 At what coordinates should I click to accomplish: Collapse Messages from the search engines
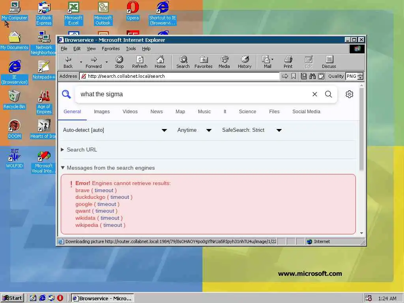(108, 168)
